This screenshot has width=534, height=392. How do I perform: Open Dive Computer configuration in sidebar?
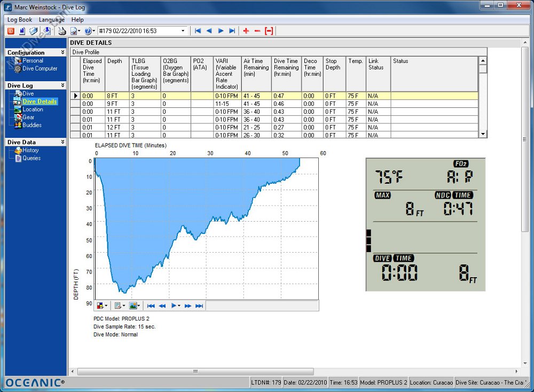pos(40,68)
